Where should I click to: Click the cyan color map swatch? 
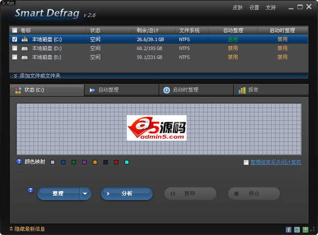coord(127,162)
